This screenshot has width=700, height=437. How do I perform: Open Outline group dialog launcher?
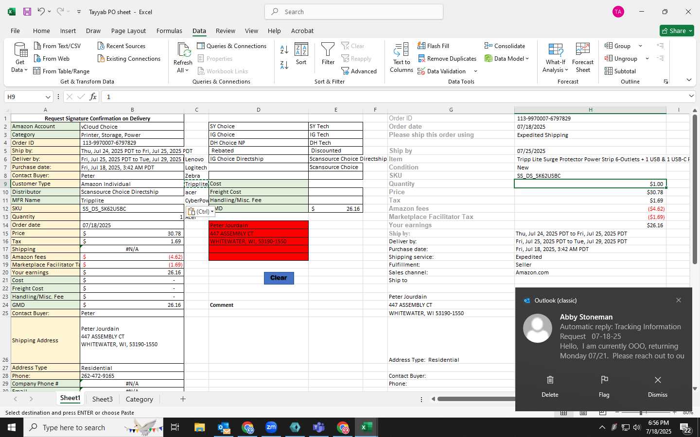click(x=665, y=82)
